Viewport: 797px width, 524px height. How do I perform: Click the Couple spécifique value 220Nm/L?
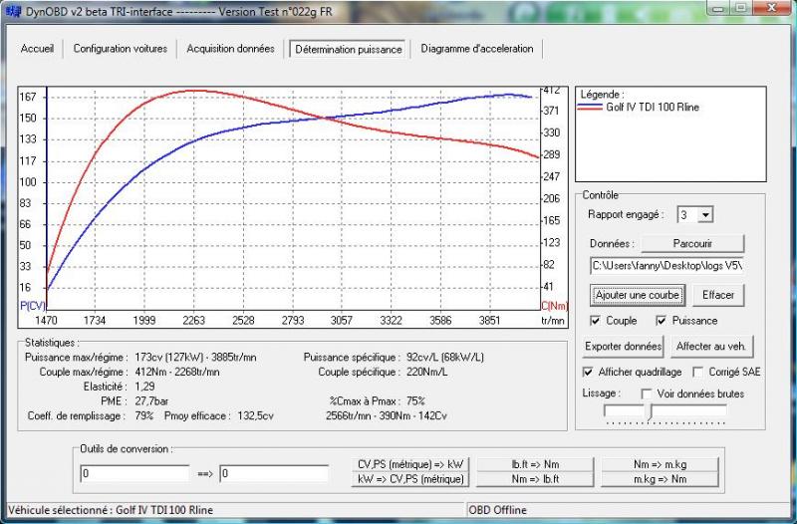click(x=427, y=372)
